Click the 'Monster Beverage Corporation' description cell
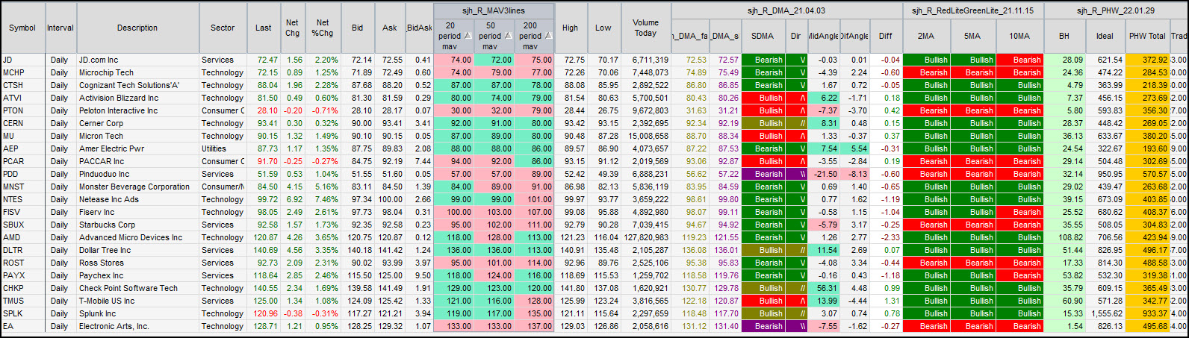This screenshot has width=1189, height=338. pos(137,187)
